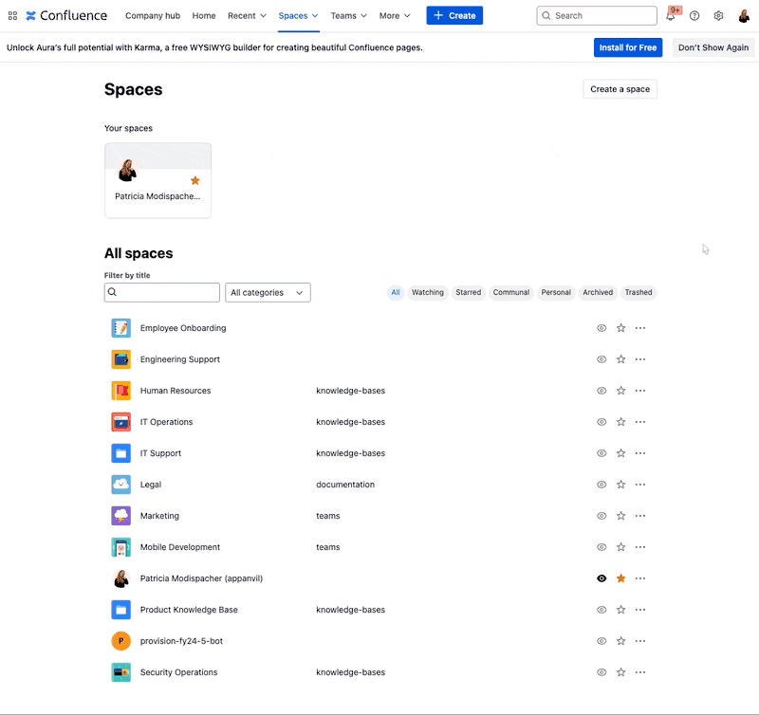Expand the More navigation menu
The image size is (759, 715).
pos(394,15)
